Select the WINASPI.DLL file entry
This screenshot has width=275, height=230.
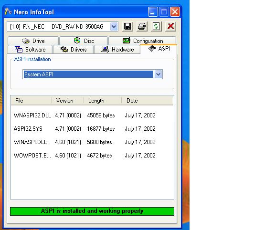pos(31,142)
